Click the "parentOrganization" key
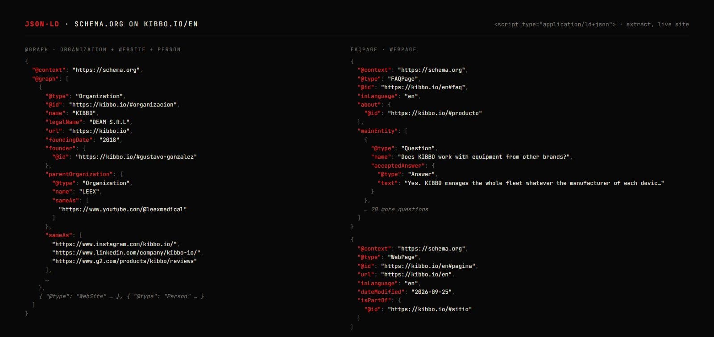Screen dimensions: 714x337 tap(79, 174)
